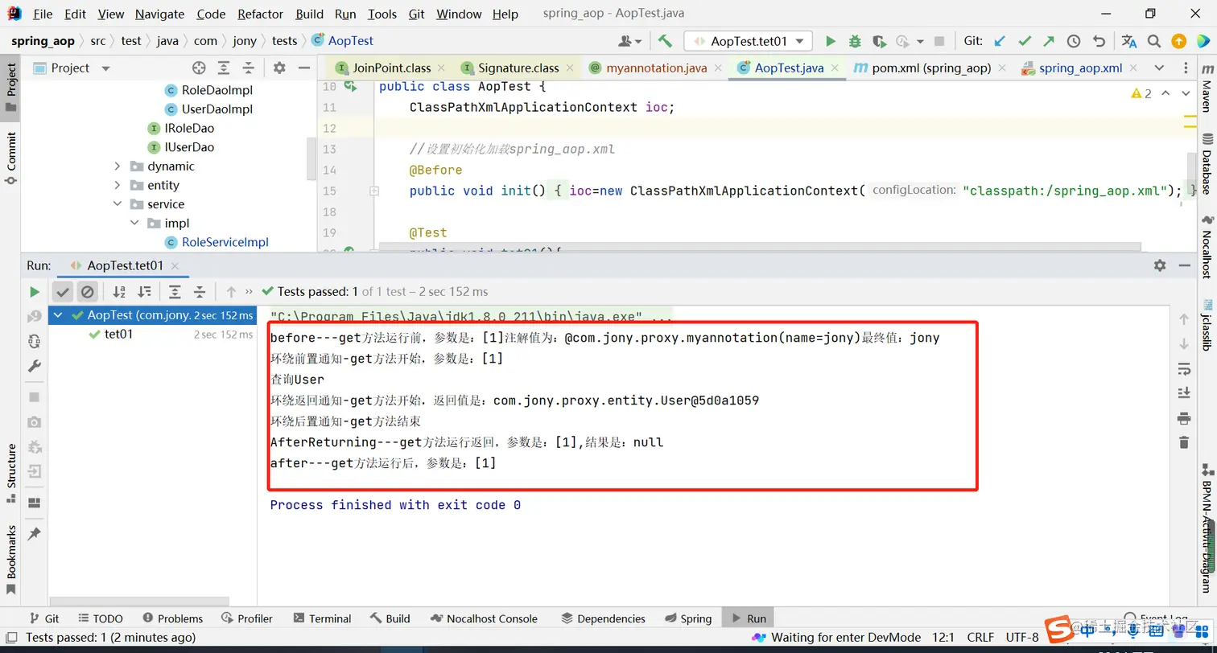This screenshot has width=1217, height=653.
Task: Run with Coverage from the toolbar
Action: tap(880, 41)
